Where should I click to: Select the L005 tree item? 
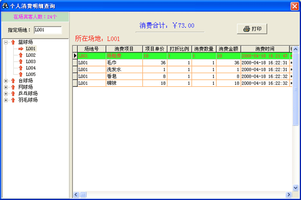(31, 74)
